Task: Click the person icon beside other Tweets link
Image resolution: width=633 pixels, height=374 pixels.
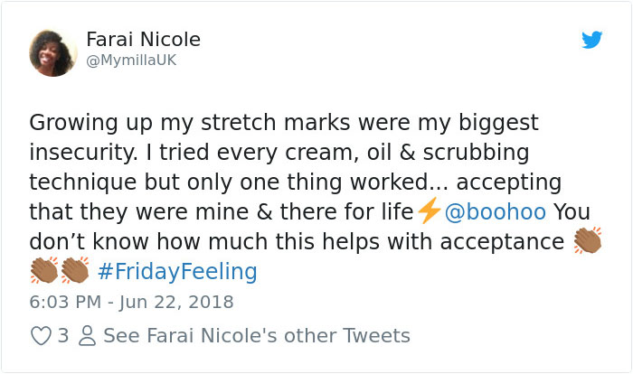Action: (89, 336)
